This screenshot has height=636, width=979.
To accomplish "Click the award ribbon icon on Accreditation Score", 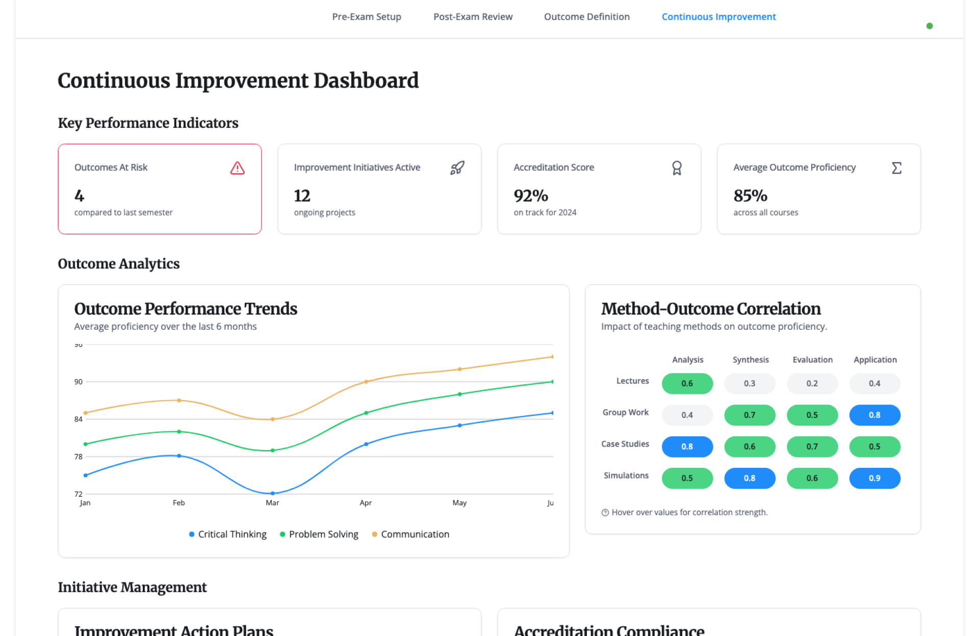I will tap(677, 168).
